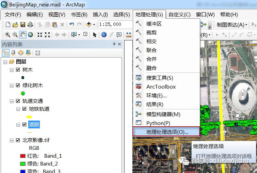257x173 pixels.
Task: Activate the Pan hand tool
Action: coord(23,35)
